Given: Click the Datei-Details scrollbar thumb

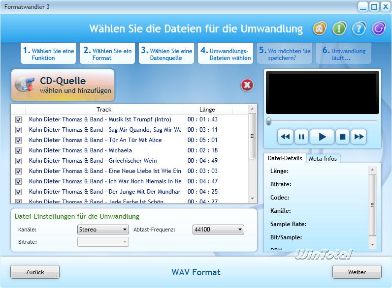Looking at the screenshot, I should pyautogui.click(x=372, y=205).
